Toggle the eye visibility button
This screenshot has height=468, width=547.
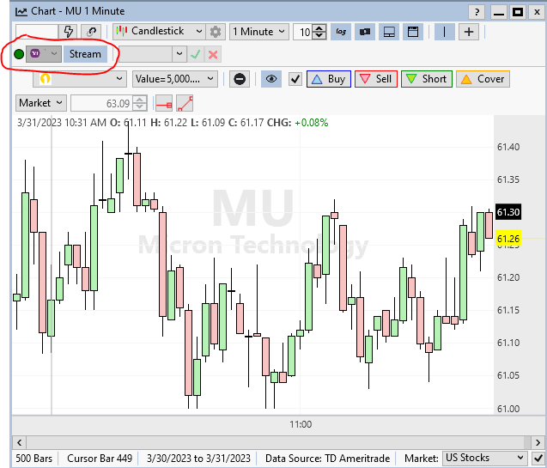271,79
